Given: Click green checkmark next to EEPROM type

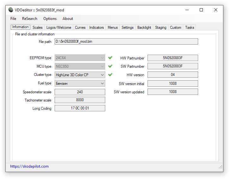Looking at the screenshot, I should [110, 58].
